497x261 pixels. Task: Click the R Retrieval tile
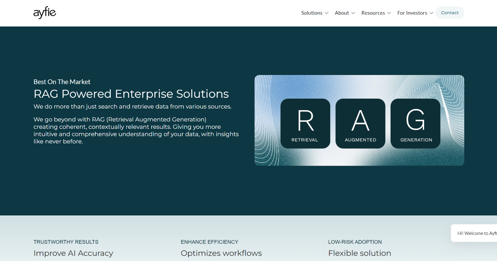[305, 123]
